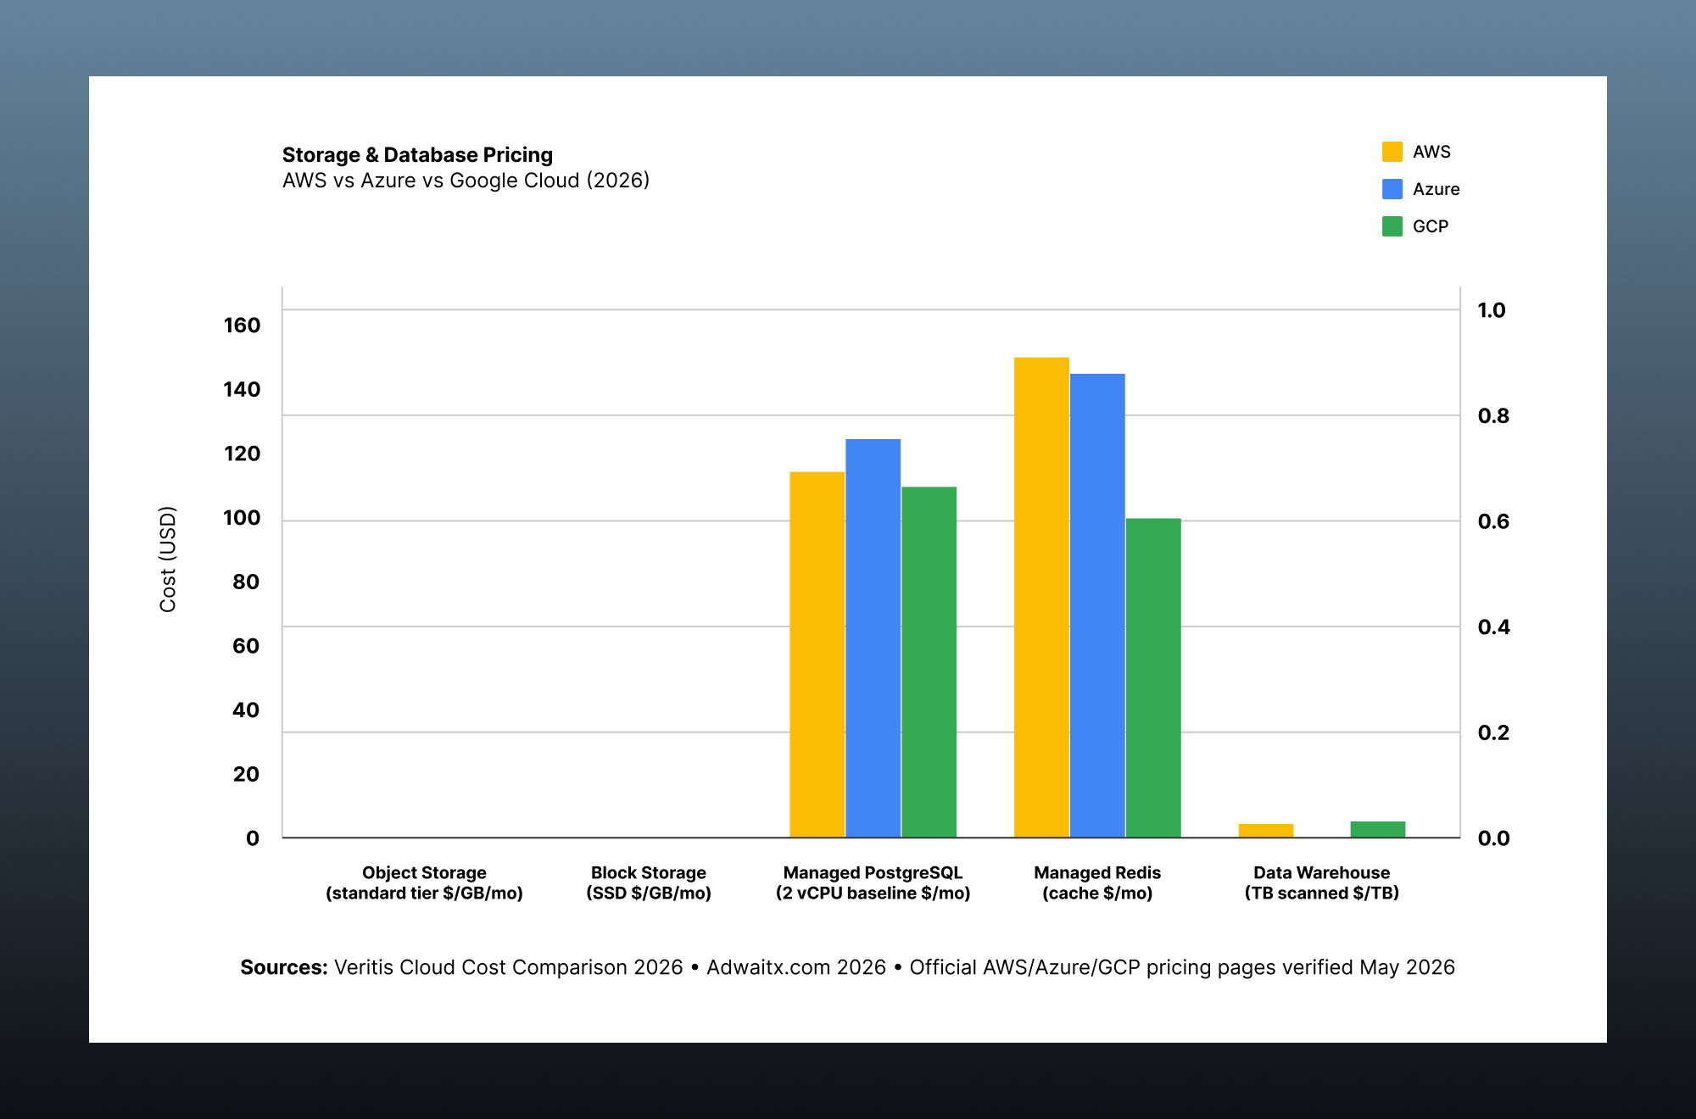Screen dimensions: 1696x1119
Task: Select the AWS bar for Managed Redis
Action: click(x=1041, y=598)
